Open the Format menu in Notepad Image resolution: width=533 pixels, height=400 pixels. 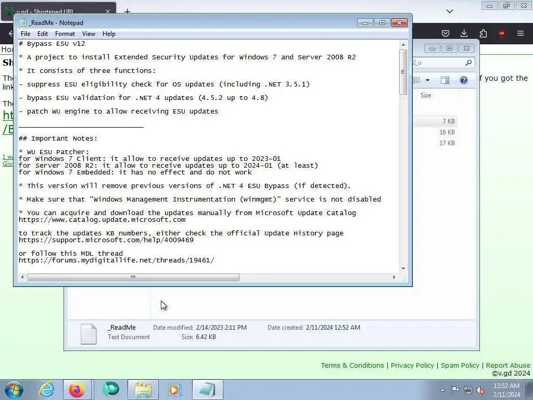point(65,34)
